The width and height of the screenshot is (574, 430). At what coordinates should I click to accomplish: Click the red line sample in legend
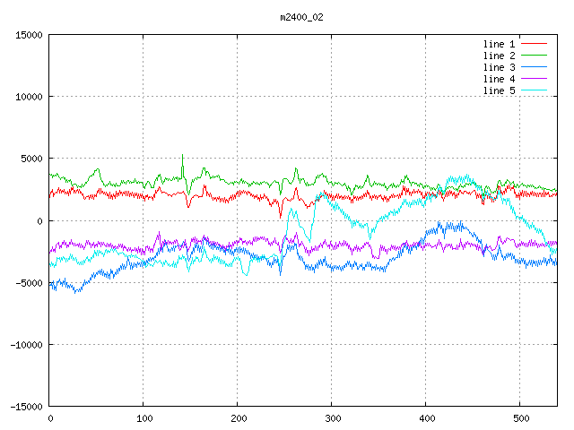pos(534,43)
